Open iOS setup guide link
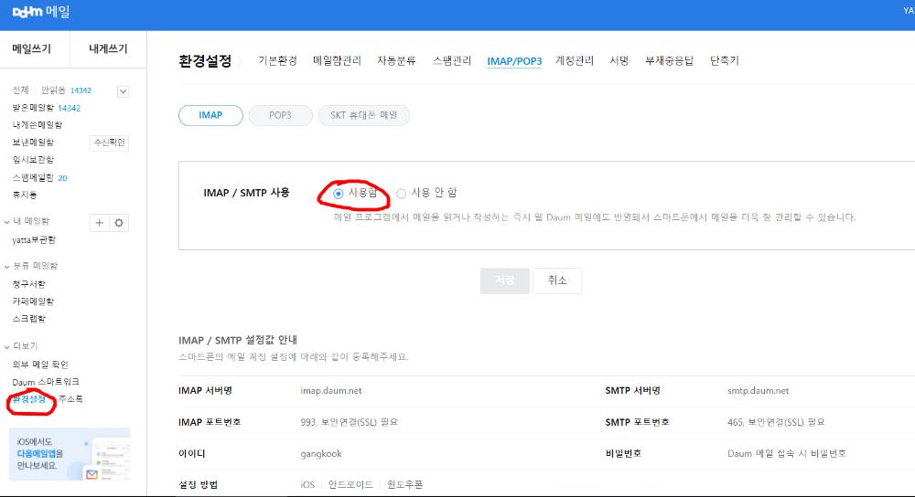This screenshot has height=497, width=915. tap(307, 485)
